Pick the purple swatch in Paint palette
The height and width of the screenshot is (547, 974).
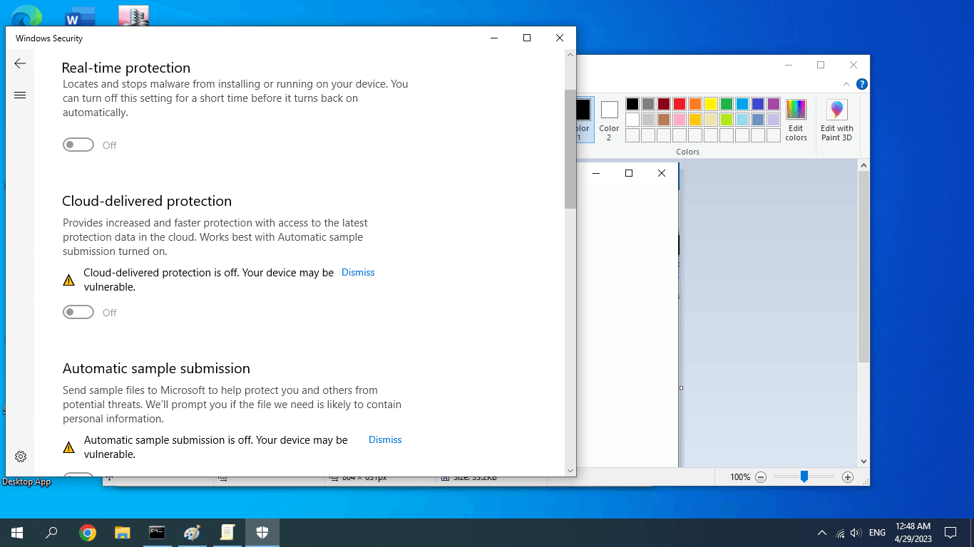pos(774,104)
